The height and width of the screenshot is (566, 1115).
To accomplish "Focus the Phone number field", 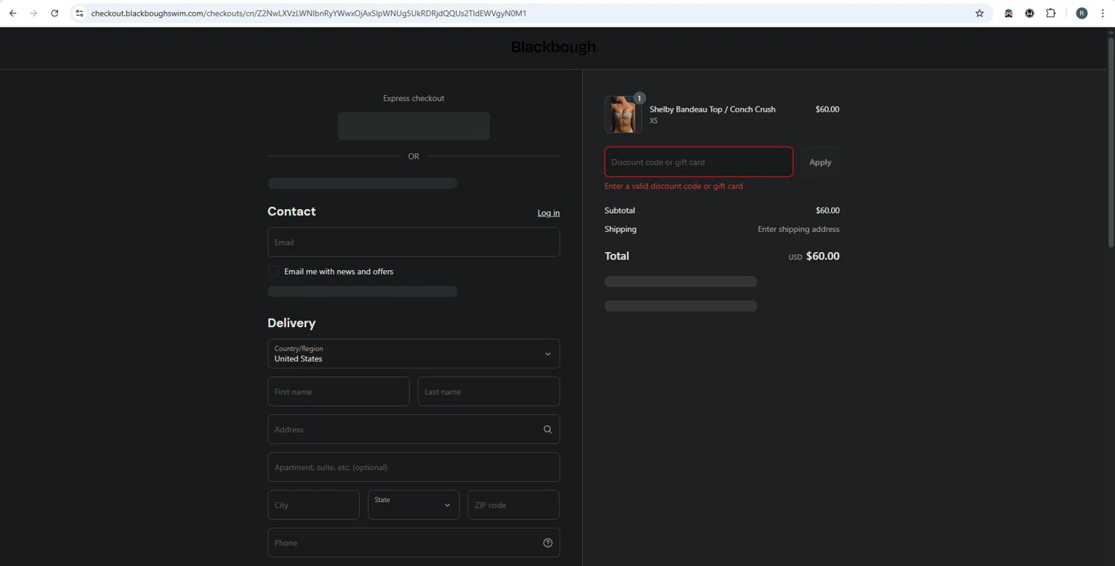I will pos(413,543).
